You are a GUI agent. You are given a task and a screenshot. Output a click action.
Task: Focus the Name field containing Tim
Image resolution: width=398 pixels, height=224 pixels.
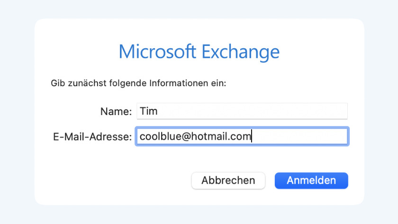pos(242,111)
